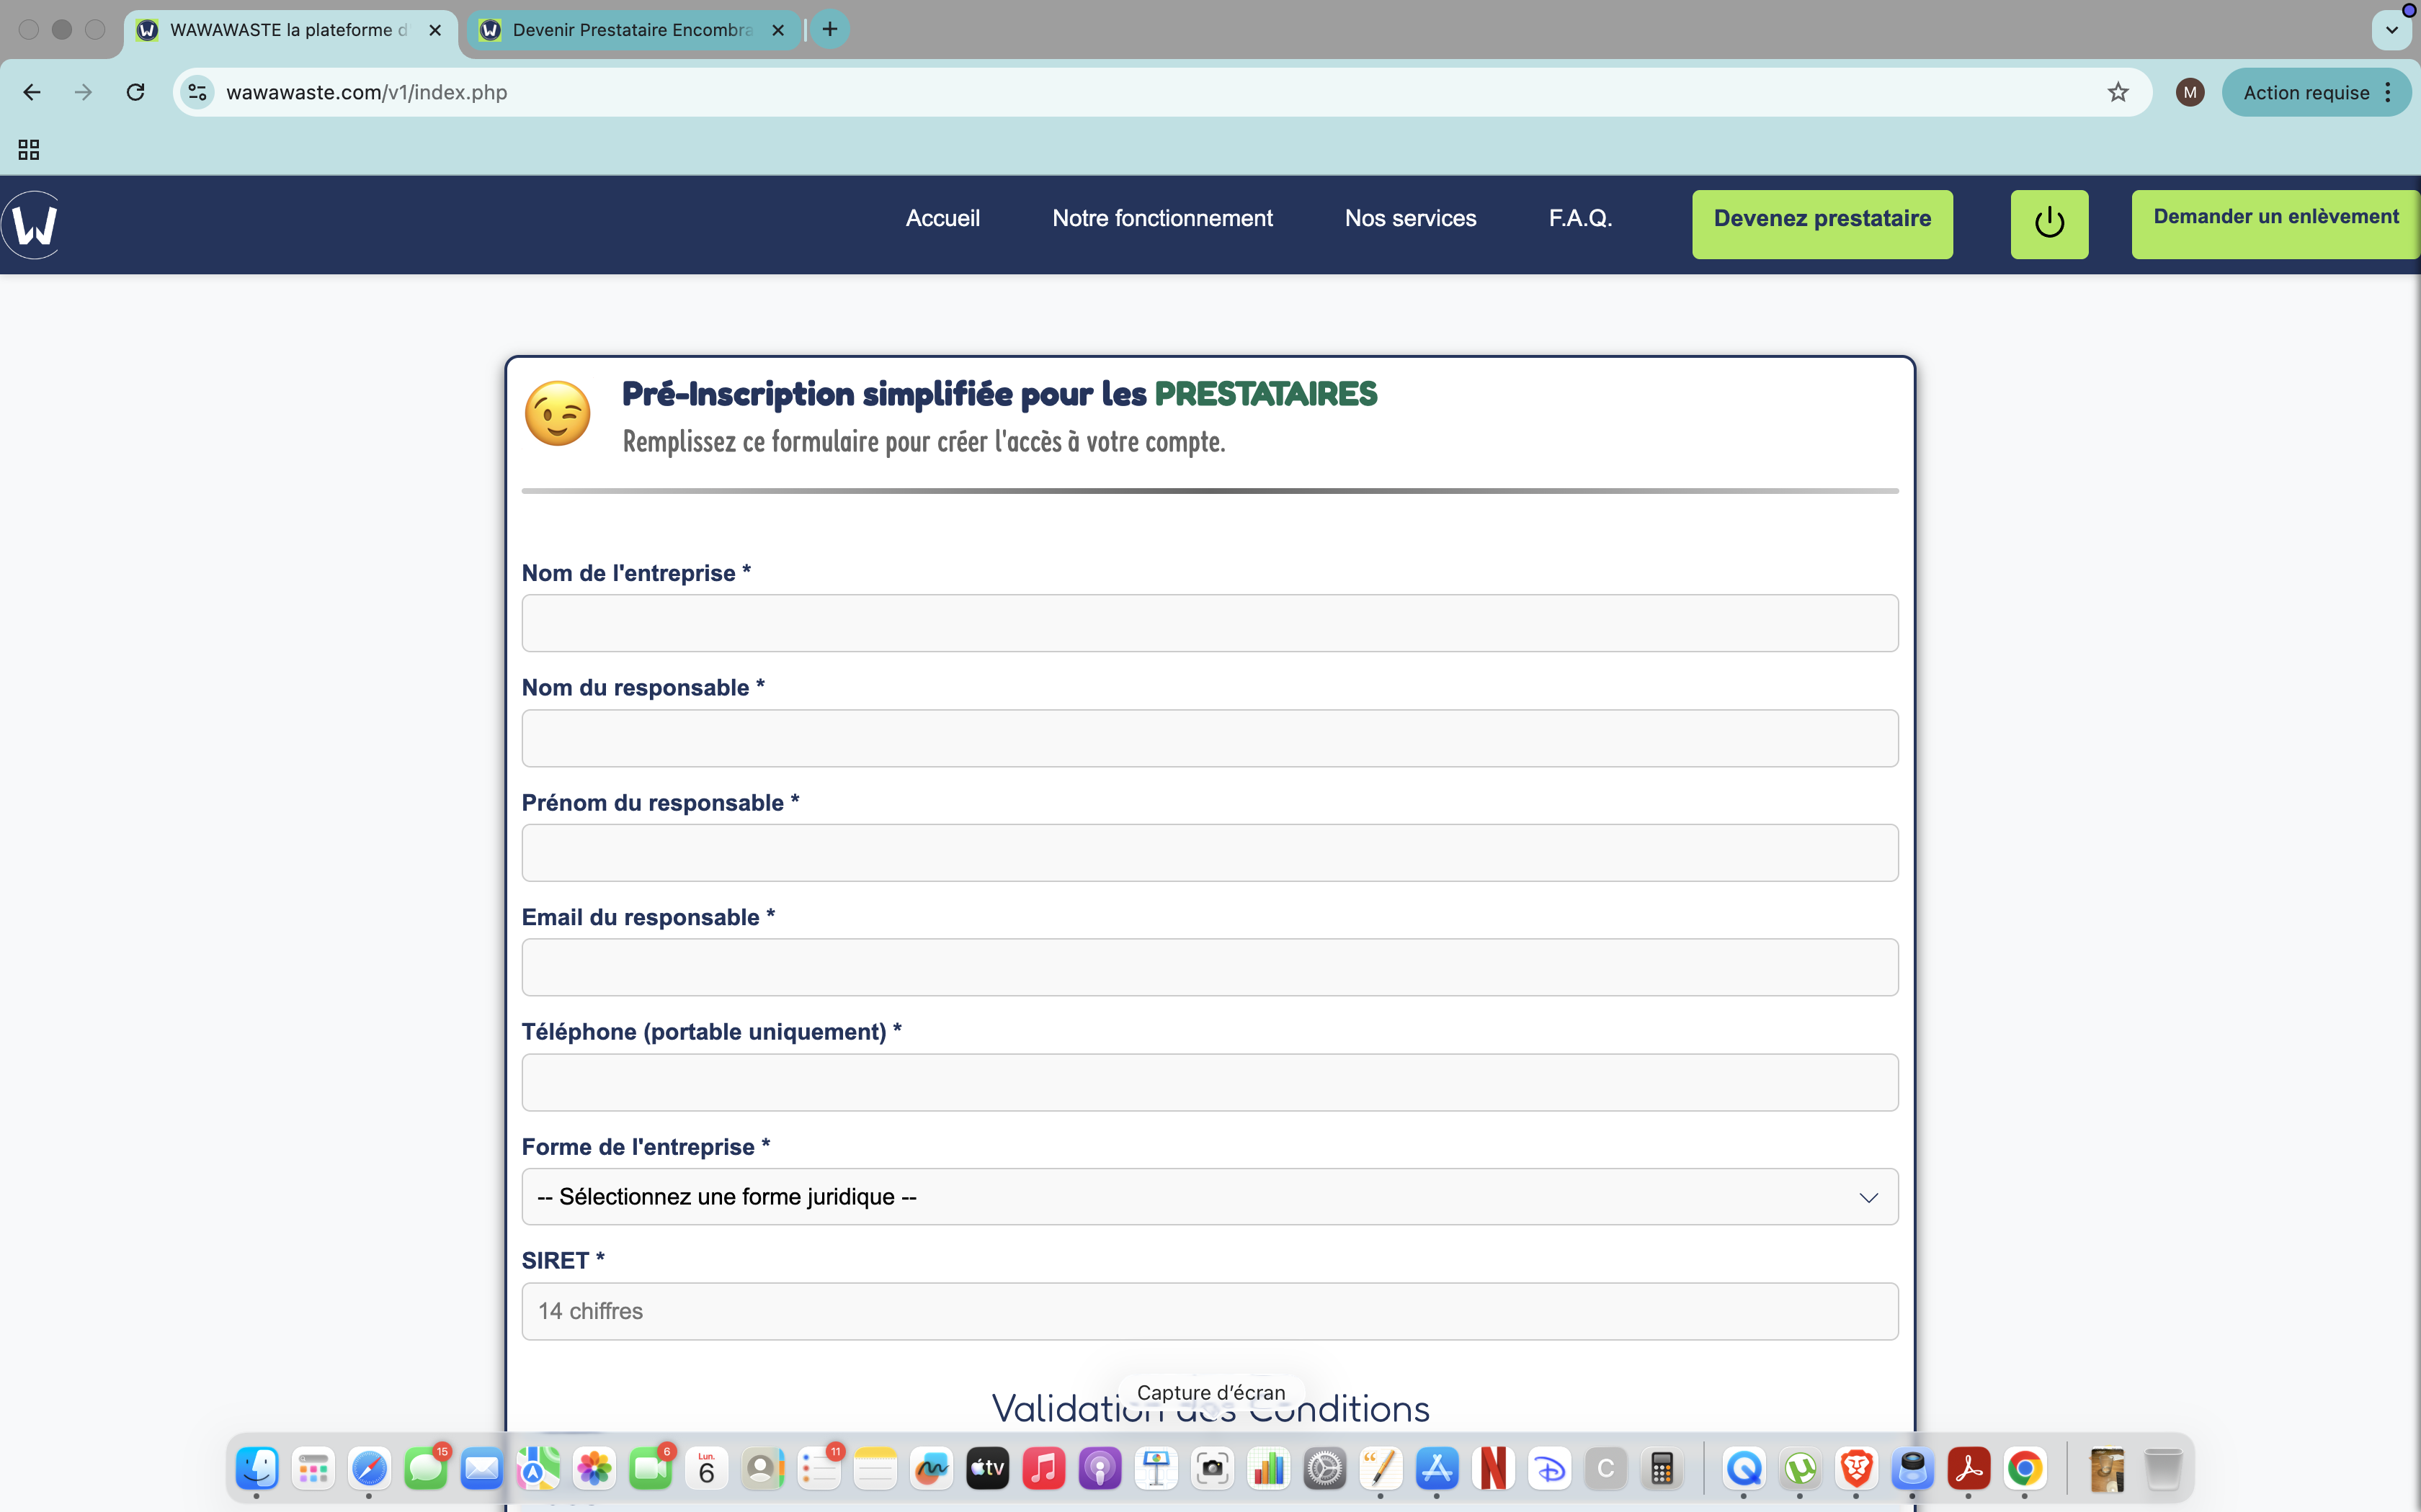
Task: Open the Chrome profile avatar M
Action: tap(2189, 92)
